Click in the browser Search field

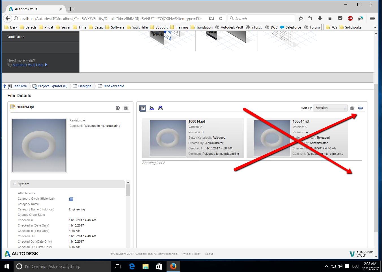[261, 19]
